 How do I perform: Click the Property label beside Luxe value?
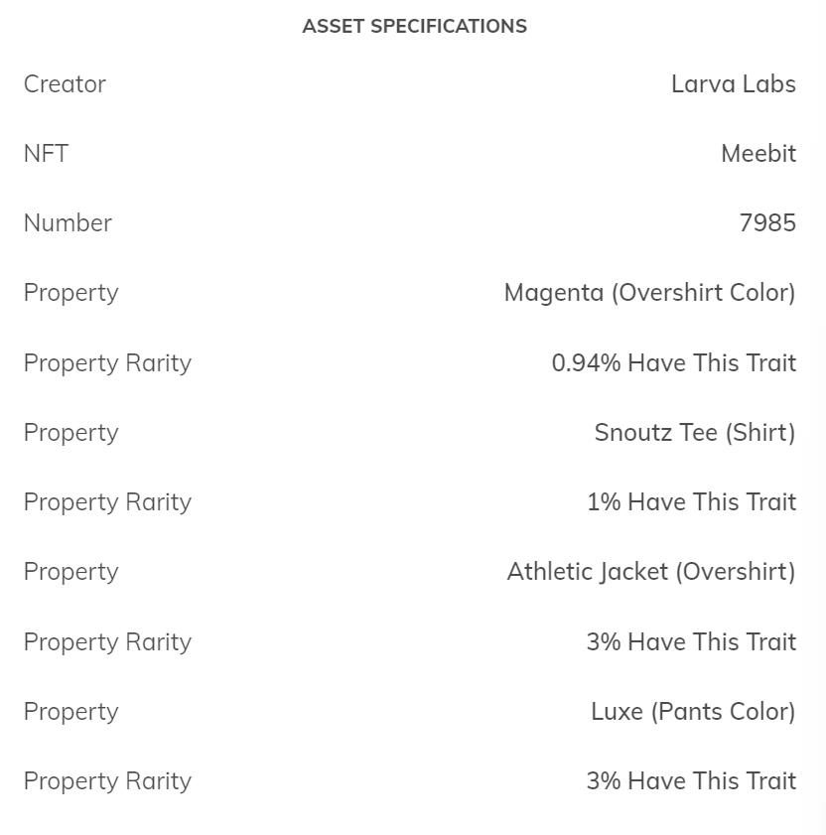[70, 712]
